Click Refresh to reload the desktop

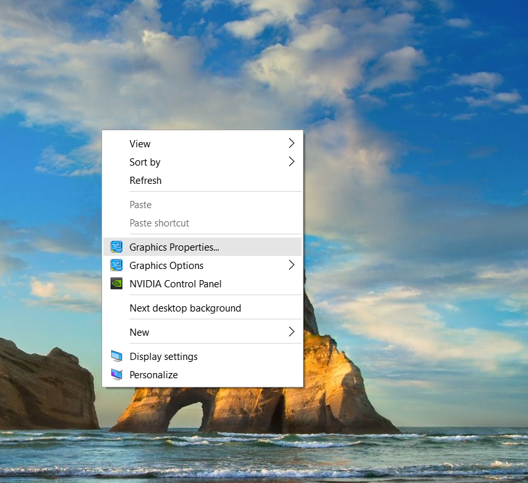[x=145, y=180]
